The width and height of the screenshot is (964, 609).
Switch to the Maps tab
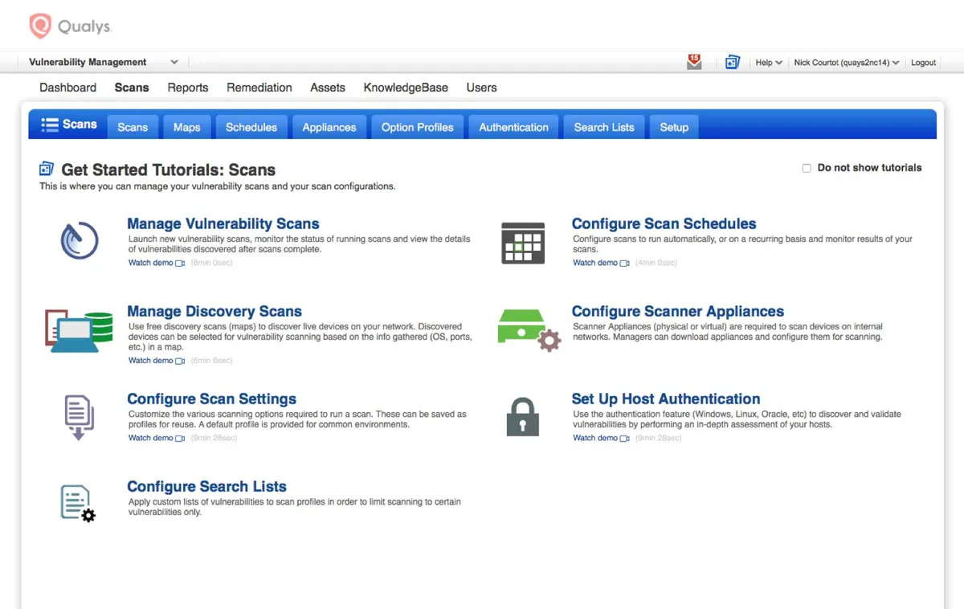[x=187, y=127]
